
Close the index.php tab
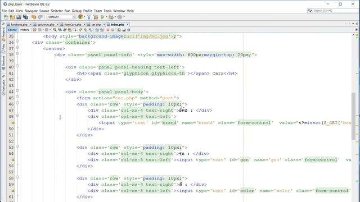coord(128,24)
